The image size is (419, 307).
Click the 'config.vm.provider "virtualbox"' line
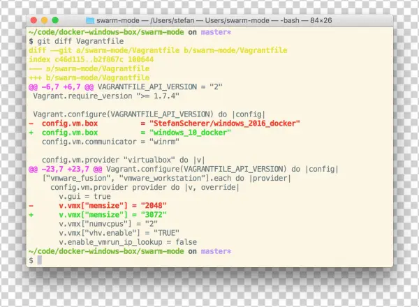(x=123, y=160)
